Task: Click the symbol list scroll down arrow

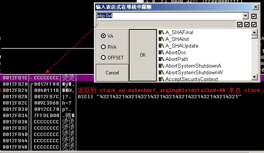Action: (x=255, y=77)
